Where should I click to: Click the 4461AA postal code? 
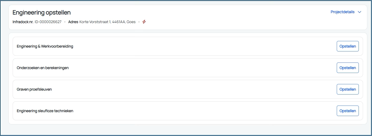pos(119,22)
